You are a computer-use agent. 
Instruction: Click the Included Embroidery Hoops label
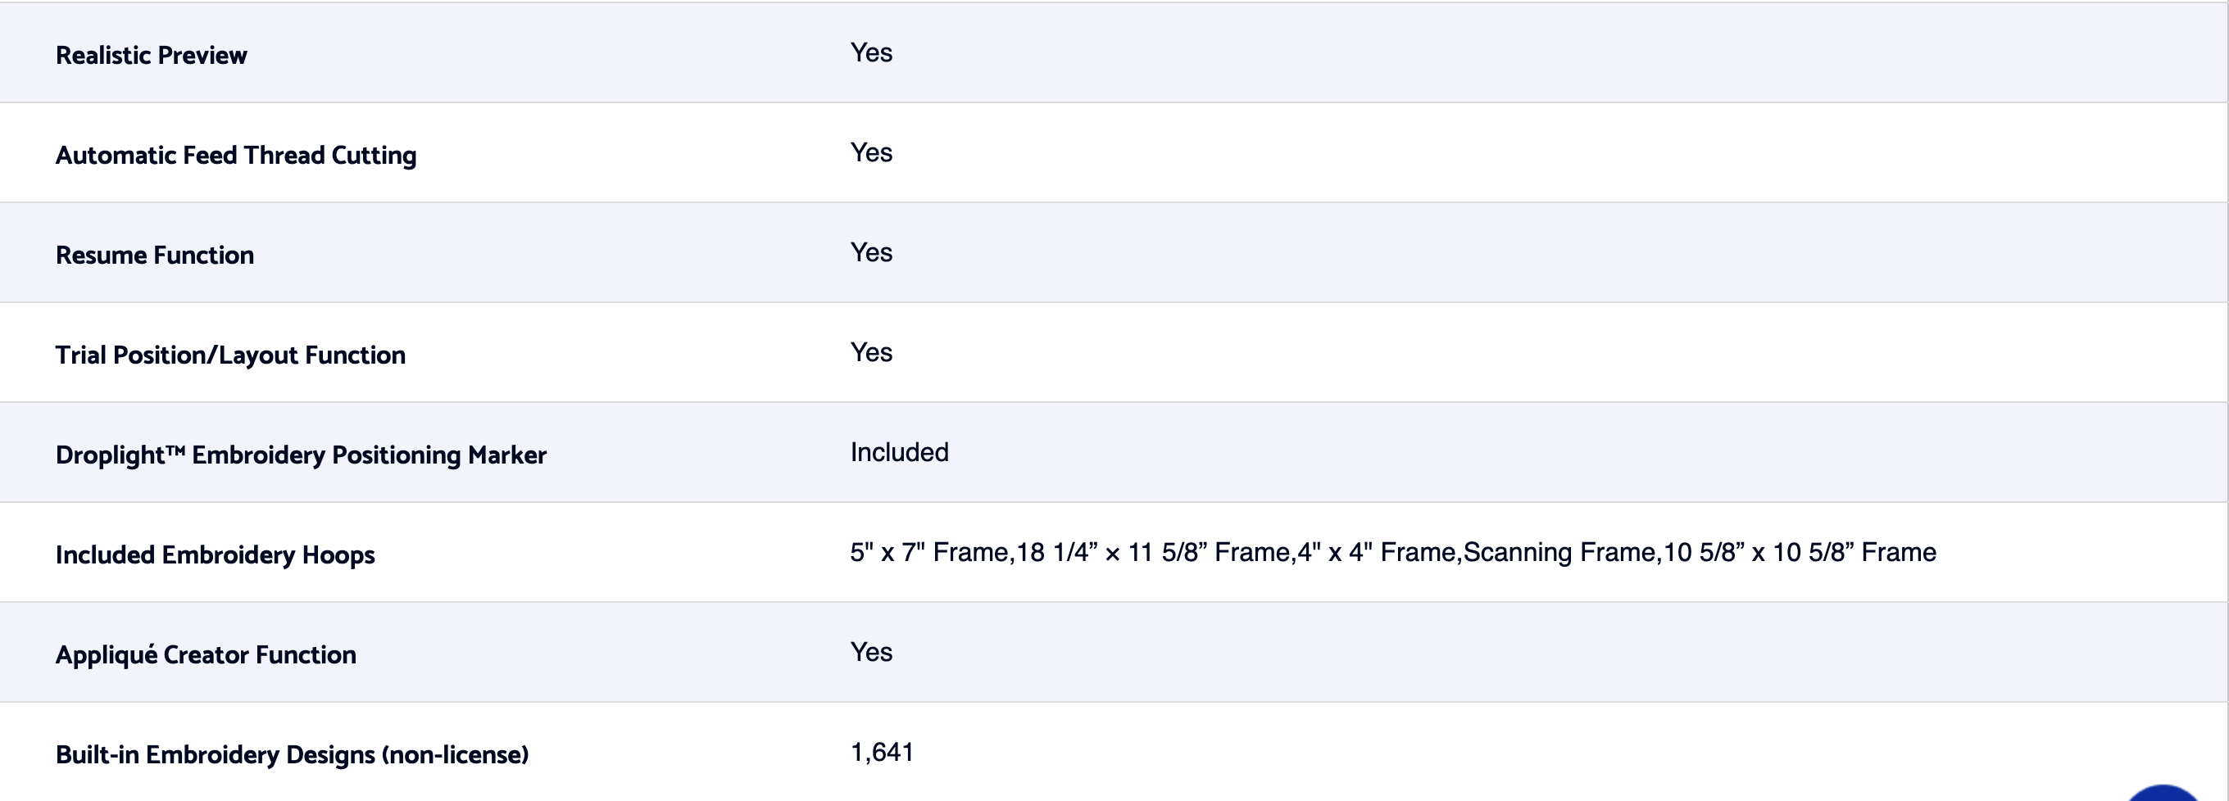point(215,555)
